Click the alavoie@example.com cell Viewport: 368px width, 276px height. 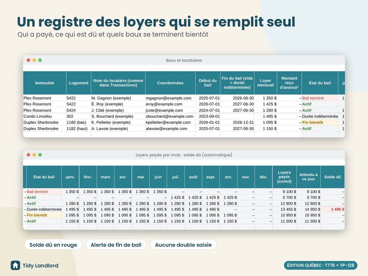point(170,128)
